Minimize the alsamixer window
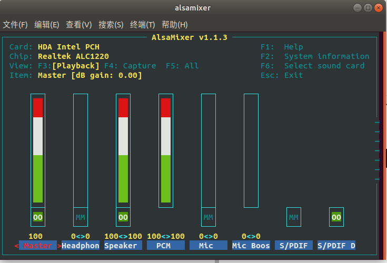This screenshot has width=387, height=263. click(358, 8)
